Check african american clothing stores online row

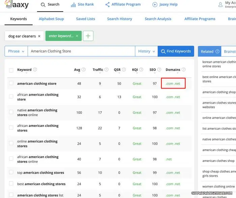[x=11, y=158]
